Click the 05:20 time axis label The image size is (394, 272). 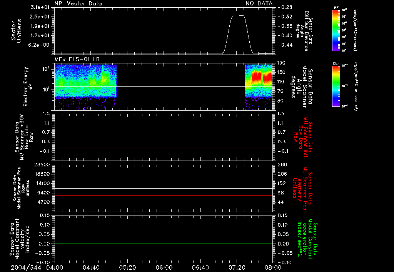coord(127,267)
